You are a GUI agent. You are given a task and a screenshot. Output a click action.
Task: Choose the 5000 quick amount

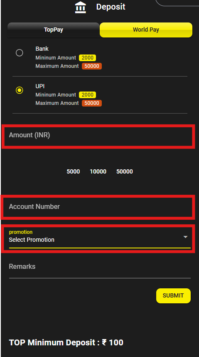pos(73,171)
